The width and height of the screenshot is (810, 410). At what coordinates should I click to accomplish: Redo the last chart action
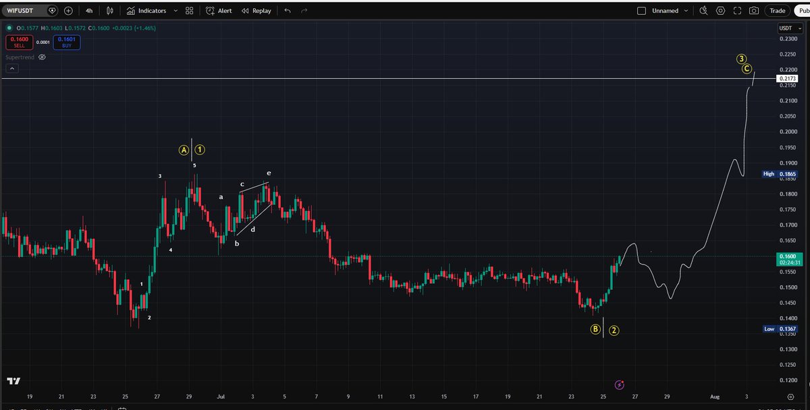coord(304,11)
